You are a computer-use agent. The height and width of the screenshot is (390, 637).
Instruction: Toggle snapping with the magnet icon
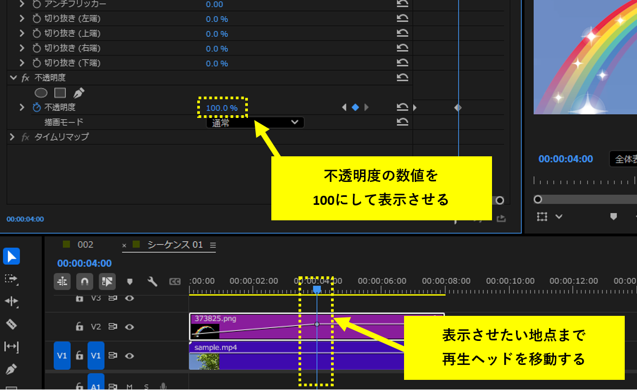tap(85, 281)
